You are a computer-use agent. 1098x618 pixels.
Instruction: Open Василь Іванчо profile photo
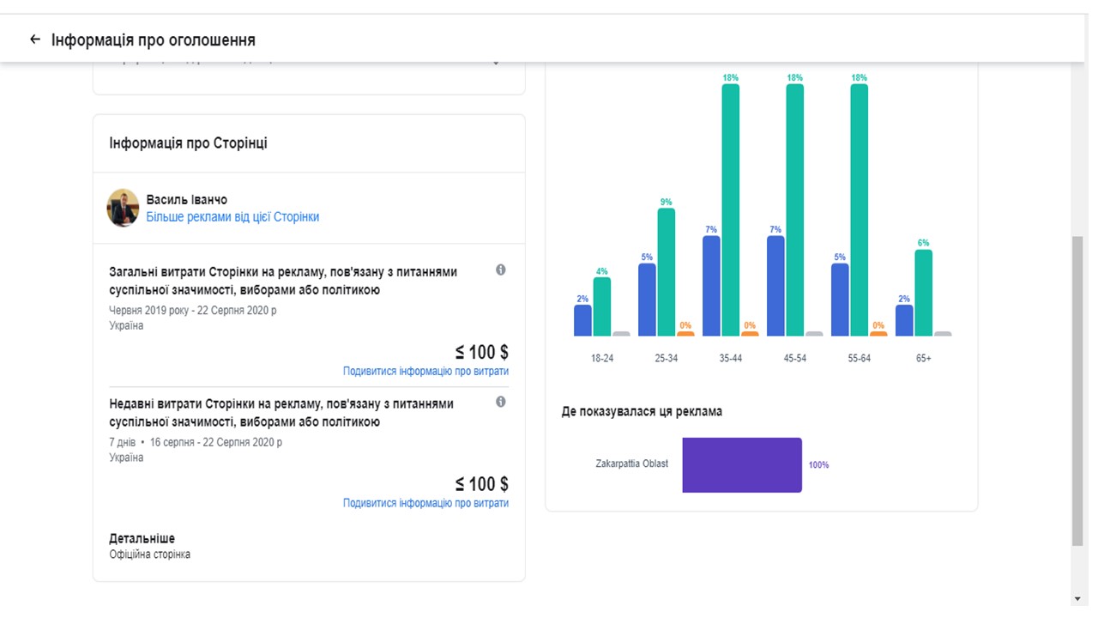pos(123,208)
